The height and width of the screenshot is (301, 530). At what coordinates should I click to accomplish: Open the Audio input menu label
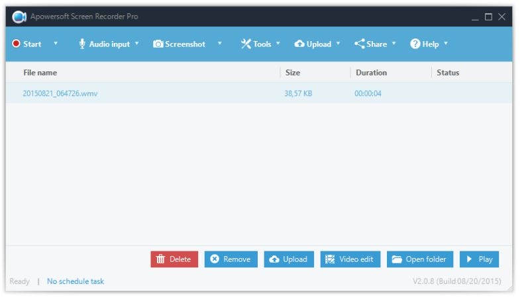coord(109,44)
